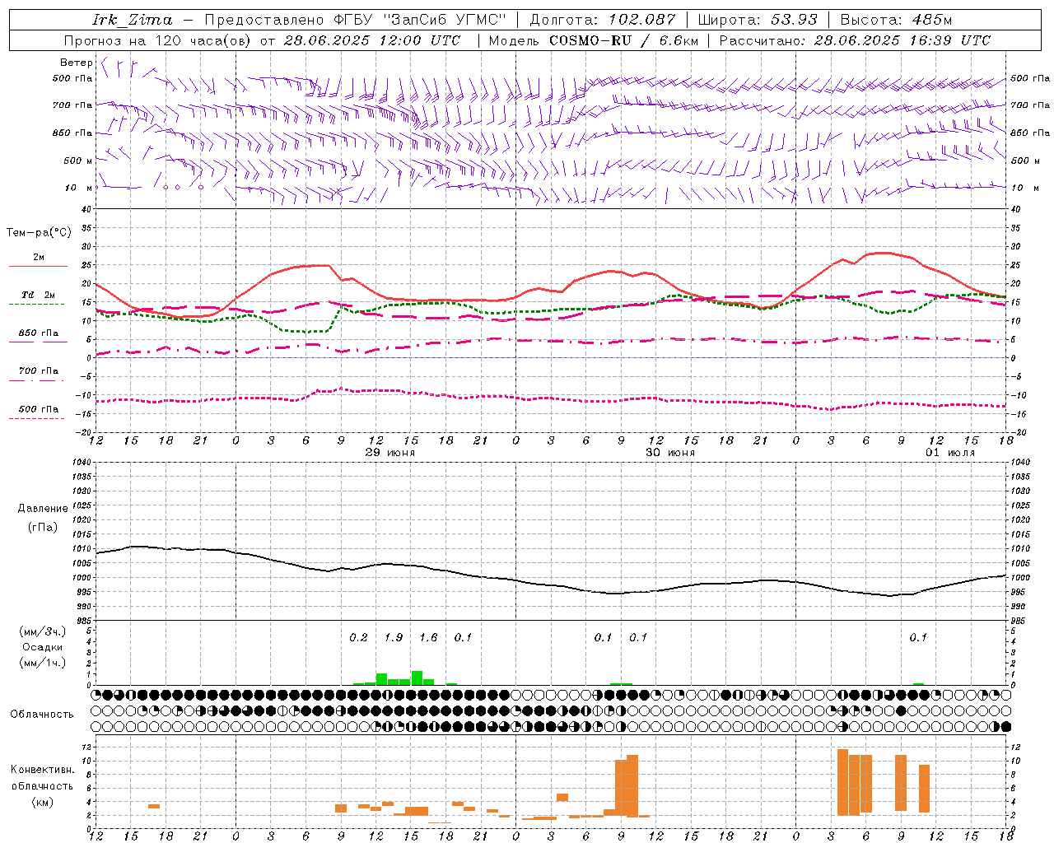This screenshot has height=843, width=1054.
Task: Click the 1.6 precipitation value
Action: pos(428,637)
